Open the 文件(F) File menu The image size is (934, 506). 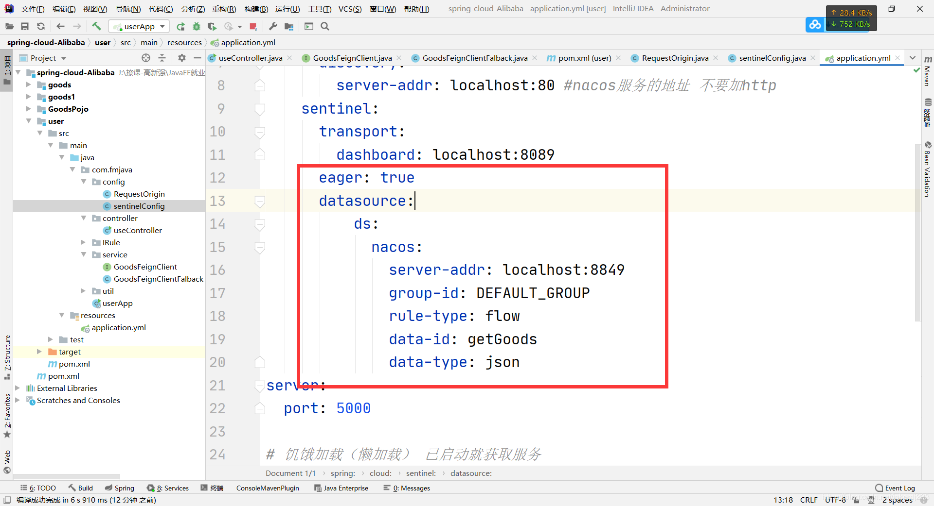click(33, 9)
